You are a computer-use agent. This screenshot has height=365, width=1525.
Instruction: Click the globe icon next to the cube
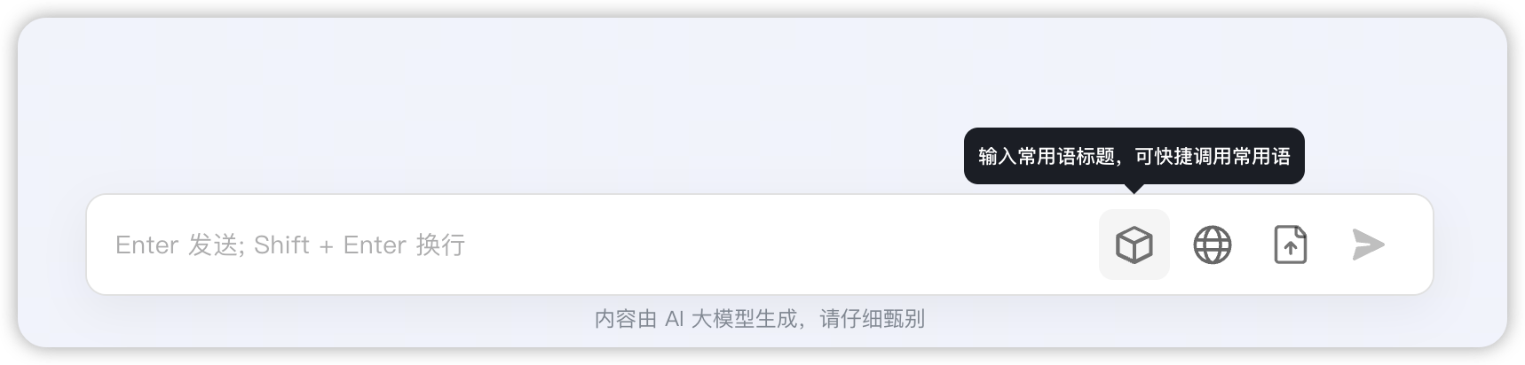click(1212, 245)
